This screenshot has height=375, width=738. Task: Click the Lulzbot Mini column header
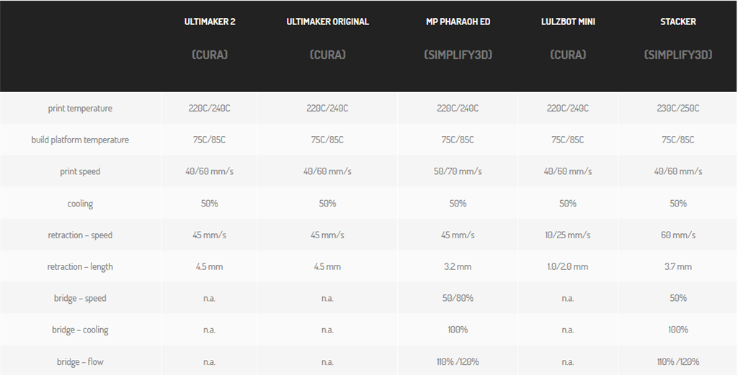567,22
